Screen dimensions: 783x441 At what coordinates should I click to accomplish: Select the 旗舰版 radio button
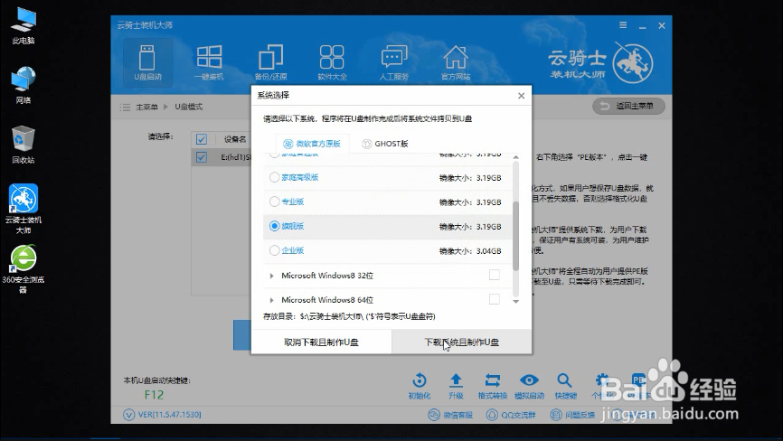(274, 226)
